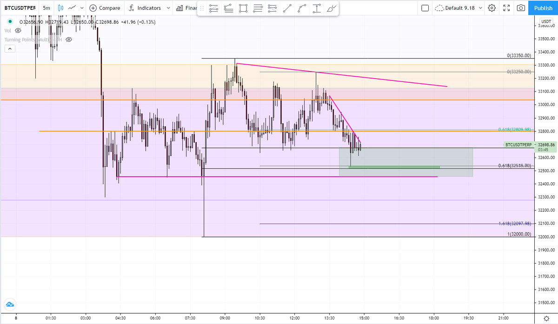Expand the chart style dropdown arrow
This screenshot has width=558, height=324.
82,8
